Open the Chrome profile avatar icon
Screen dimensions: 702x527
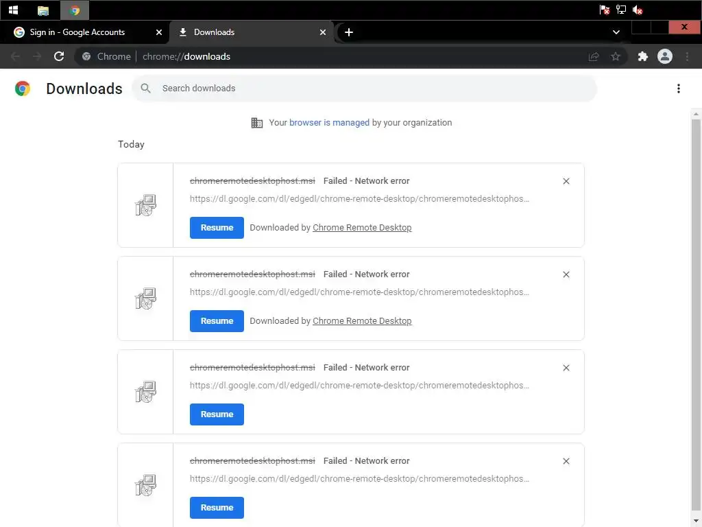664,56
